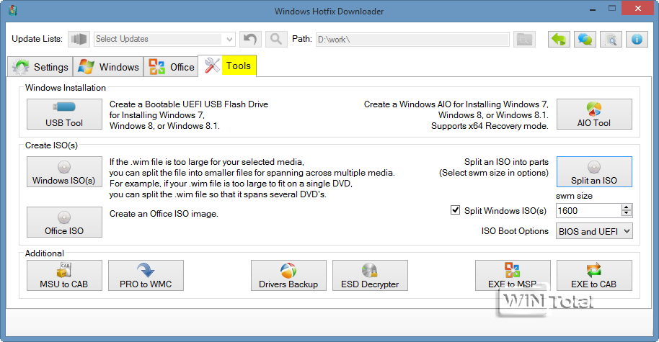Click the Office ISO button

pos(64,222)
